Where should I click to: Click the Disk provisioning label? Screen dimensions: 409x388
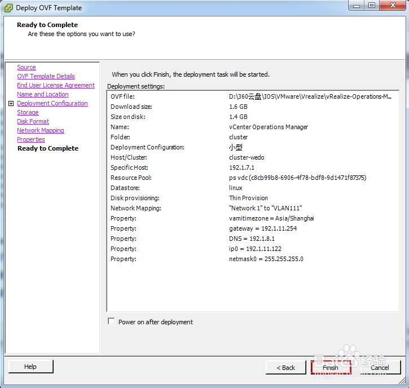point(135,198)
